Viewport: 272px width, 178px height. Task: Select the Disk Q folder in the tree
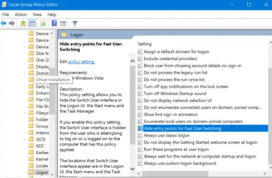tap(42, 60)
